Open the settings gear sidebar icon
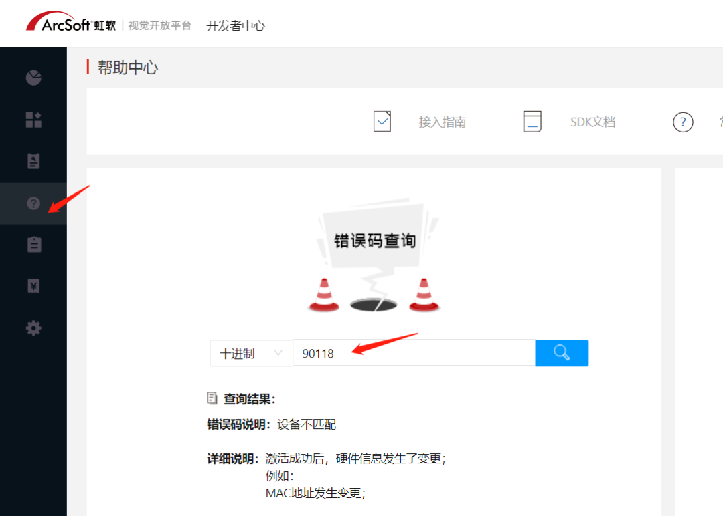 [x=33, y=328]
